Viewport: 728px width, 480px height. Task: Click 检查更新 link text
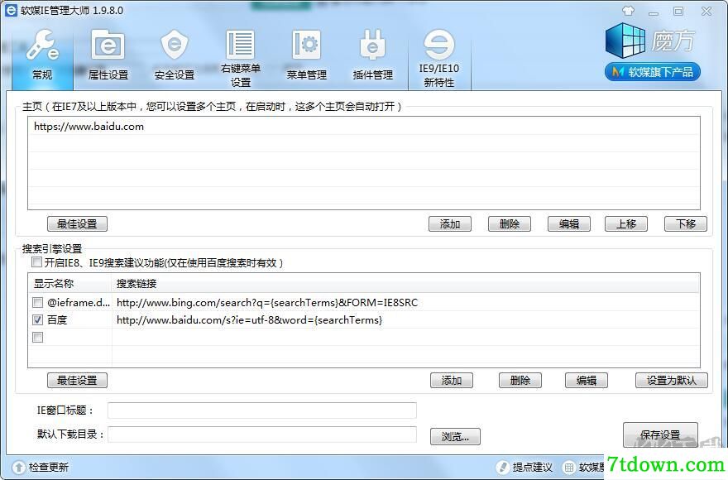coord(49,467)
